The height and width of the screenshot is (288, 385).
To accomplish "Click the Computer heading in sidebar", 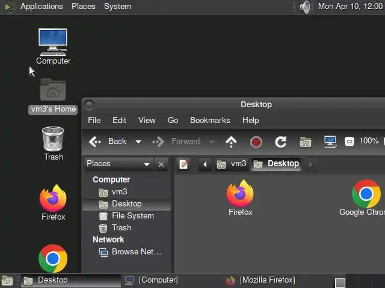I will click(111, 180).
